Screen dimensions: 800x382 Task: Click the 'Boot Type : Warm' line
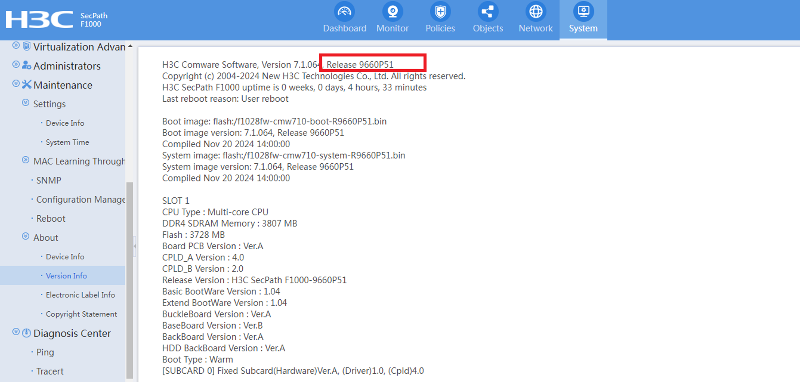coord(198,360)
